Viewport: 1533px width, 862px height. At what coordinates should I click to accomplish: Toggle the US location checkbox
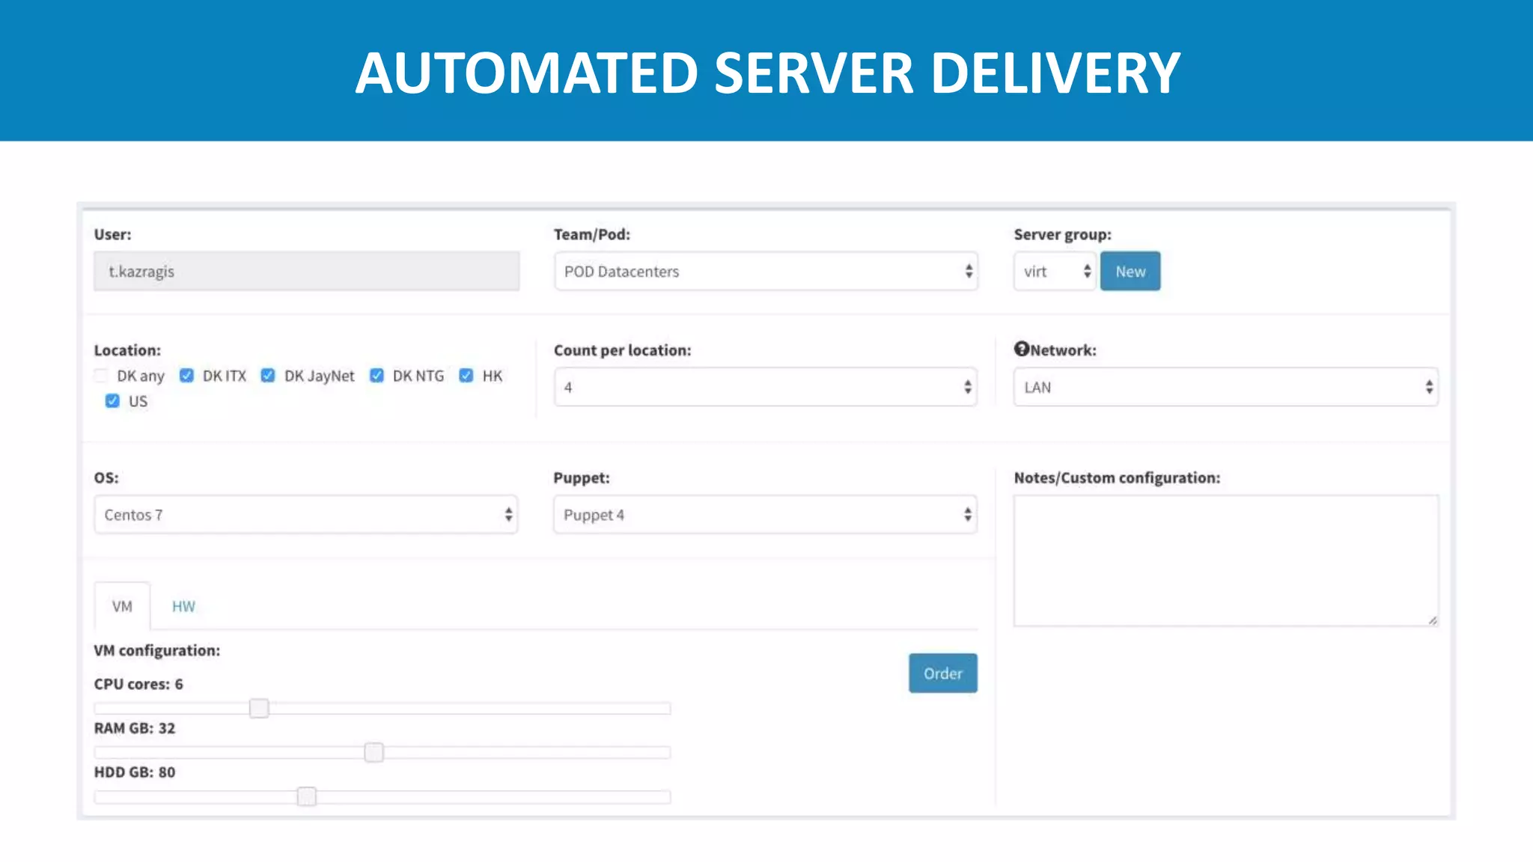[112, 401]
